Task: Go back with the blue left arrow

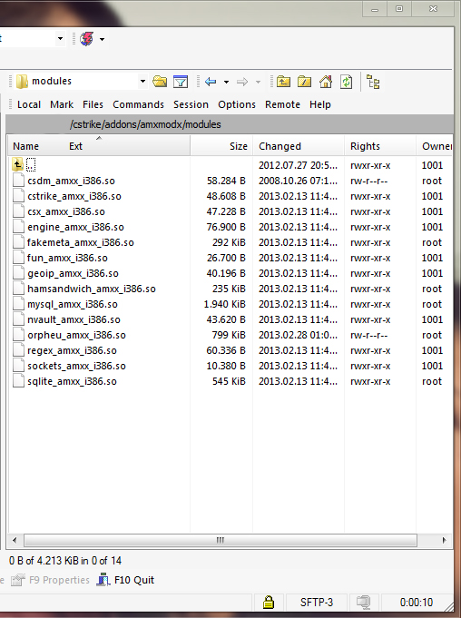Action: pyautogui.click(x=211, y=82)
